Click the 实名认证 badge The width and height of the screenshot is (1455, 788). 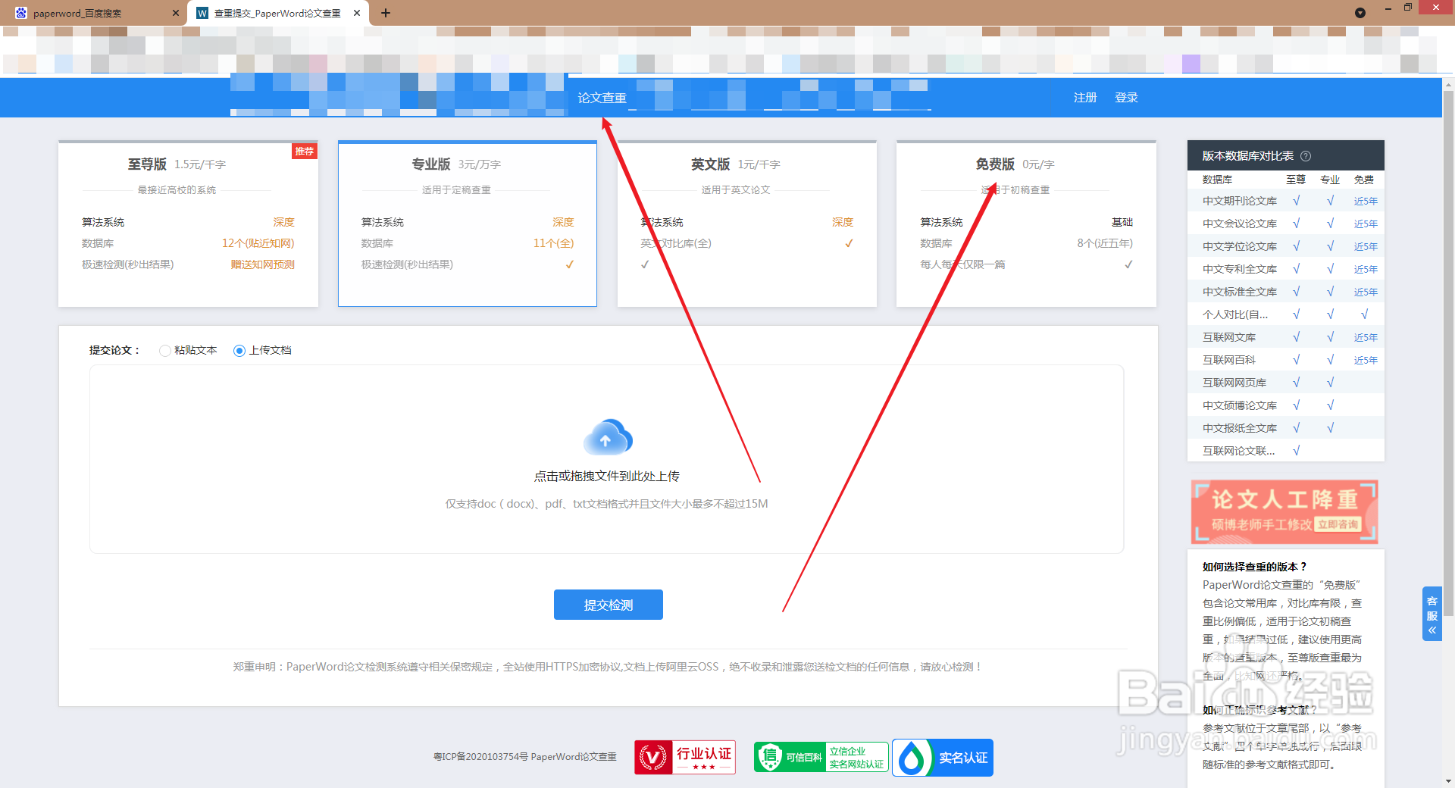(943, 757)
